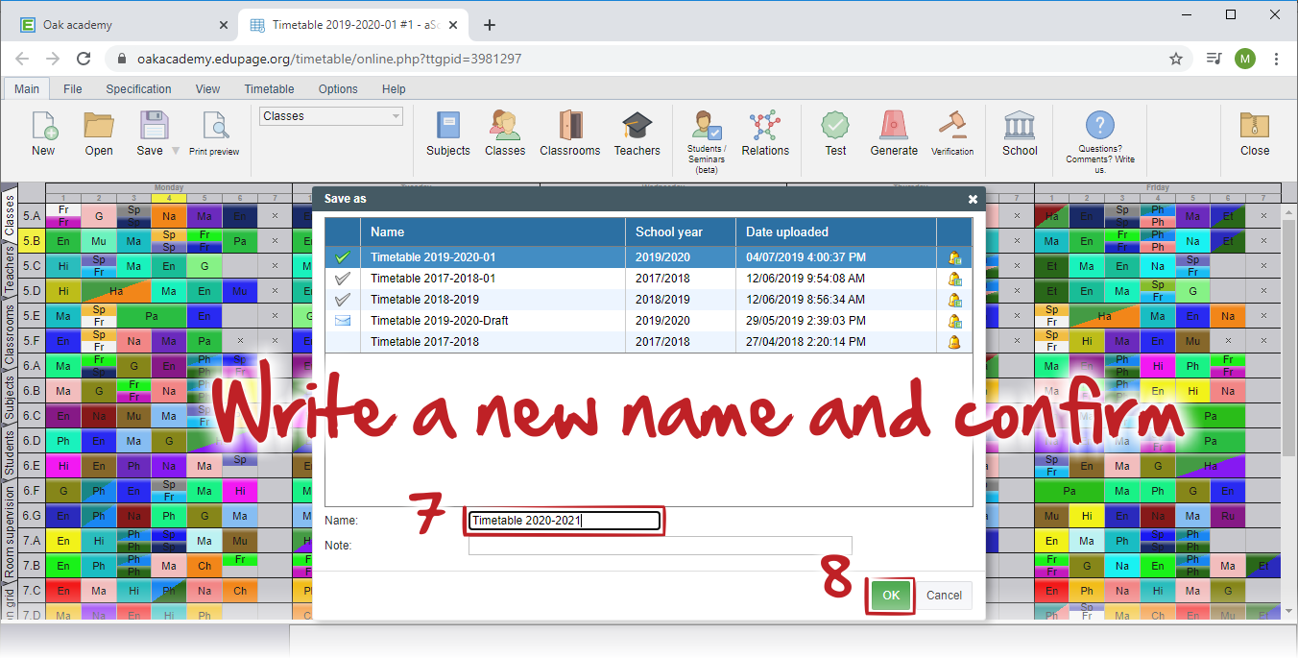The width and height of the screenshot is (1298, 658).
Task: Select row Timetable 2019-2020-Draft
Action: 648,321
